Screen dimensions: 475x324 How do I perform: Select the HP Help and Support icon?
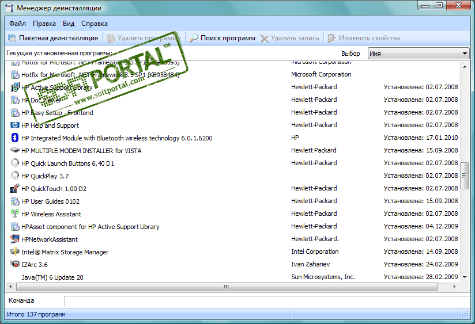coord(14,125)
